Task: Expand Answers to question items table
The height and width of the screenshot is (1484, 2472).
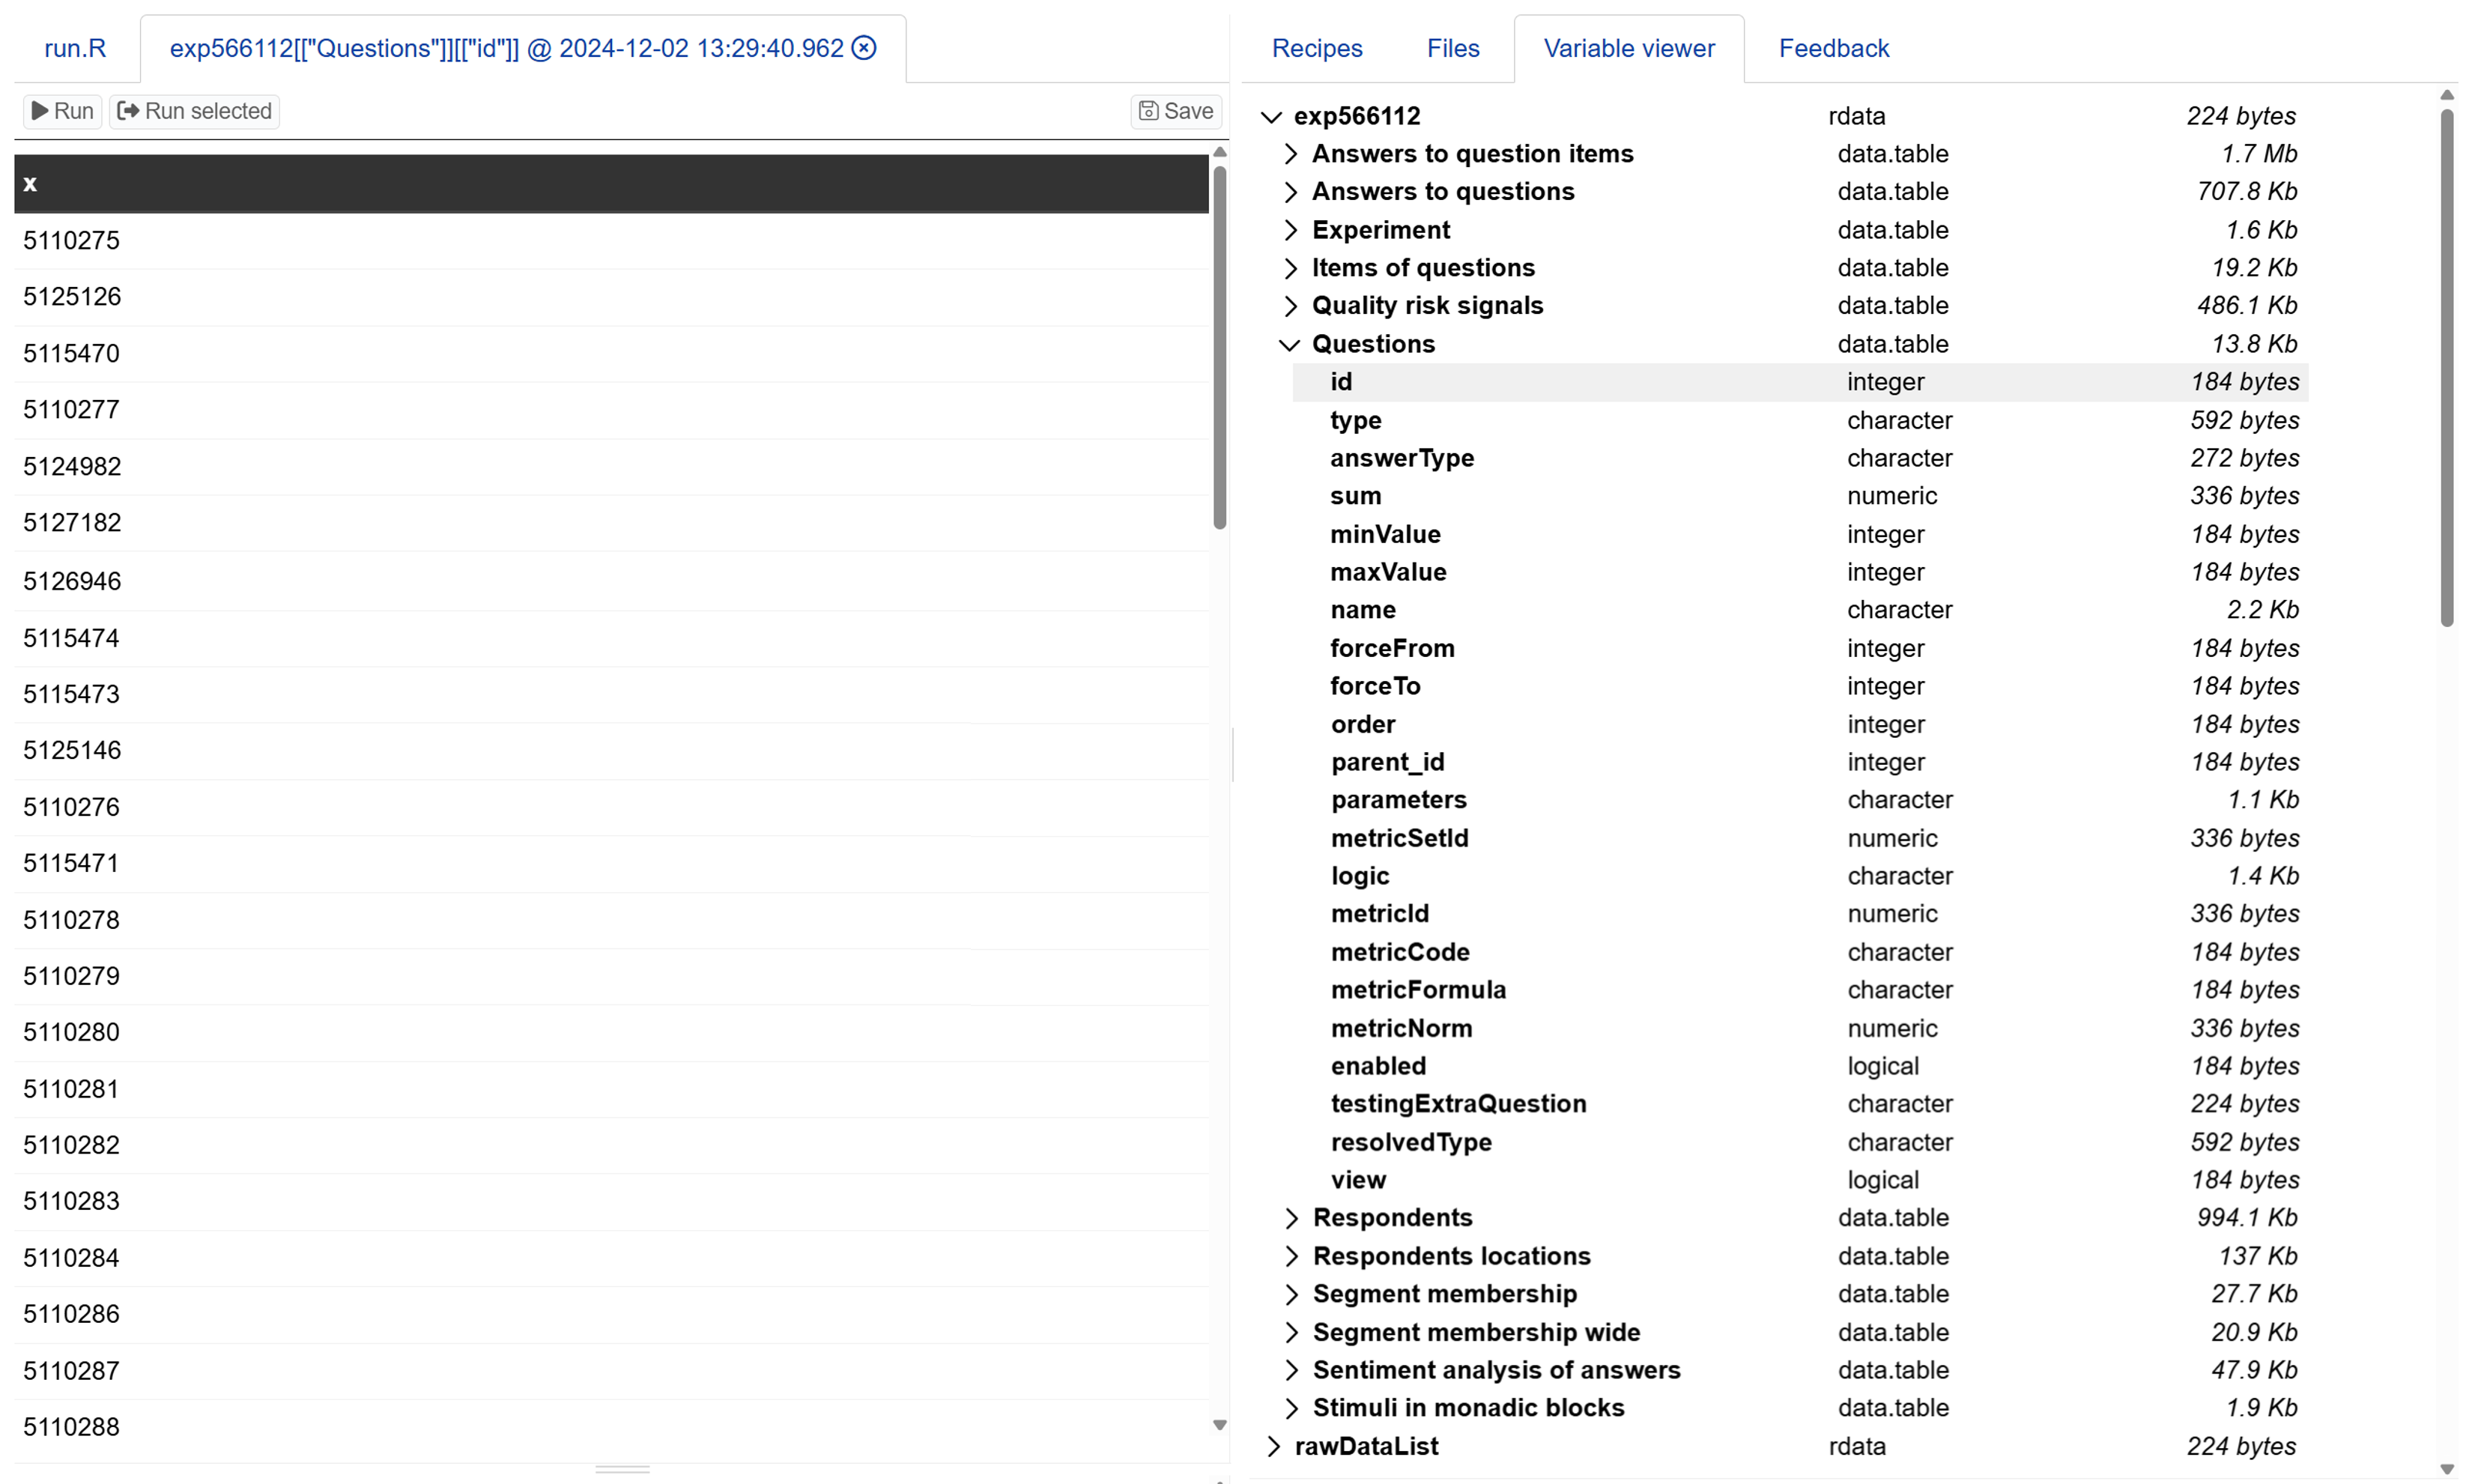Action: click(x=1291, y=154)
